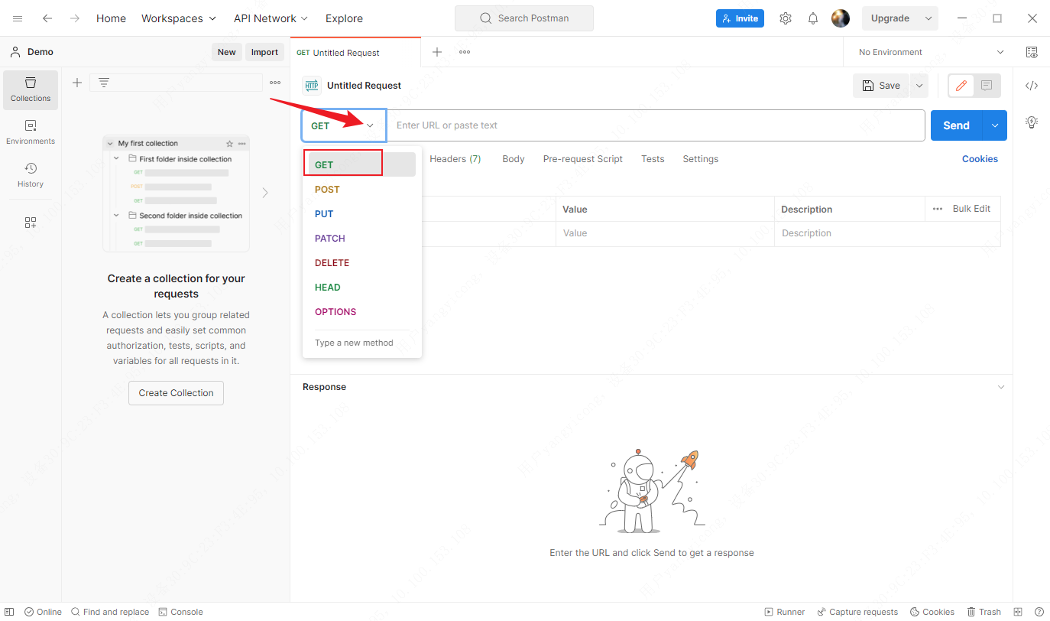Open the notifications bell

pos(813,18)
